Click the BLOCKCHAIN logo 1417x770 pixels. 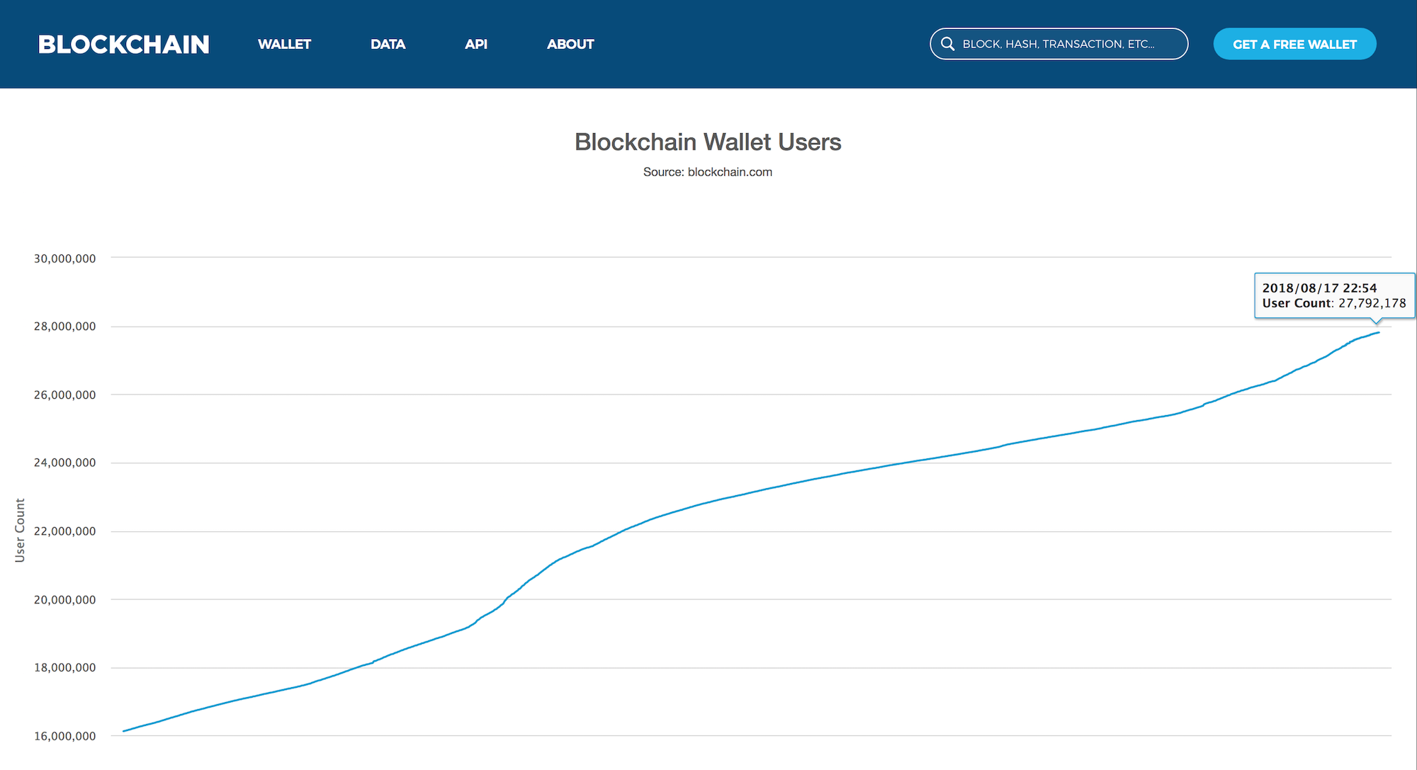[x=124, y=44]
